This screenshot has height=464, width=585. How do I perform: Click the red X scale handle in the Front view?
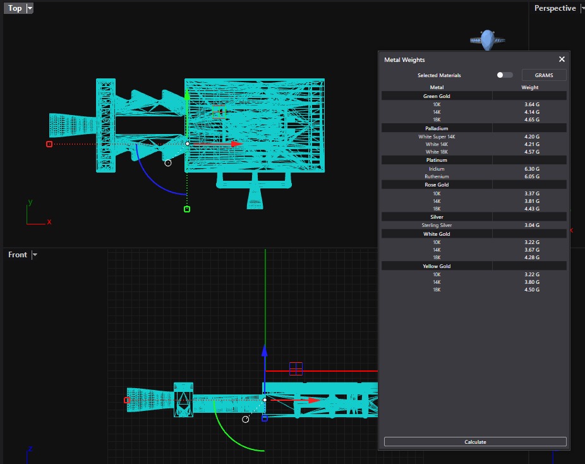pos(127,400)
